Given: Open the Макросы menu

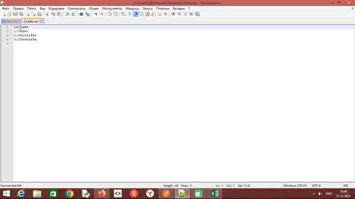Looking at the screenshot, I should tap(132, 8).
